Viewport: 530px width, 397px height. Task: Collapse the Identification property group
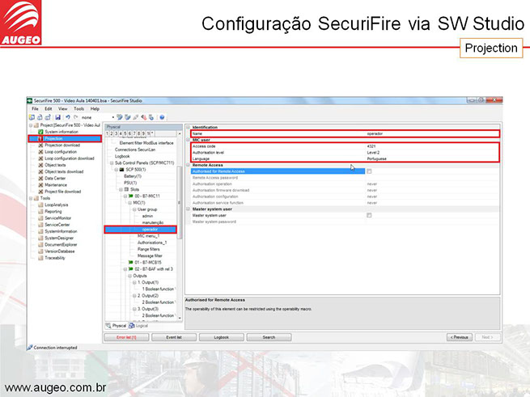tap(188, 127)
